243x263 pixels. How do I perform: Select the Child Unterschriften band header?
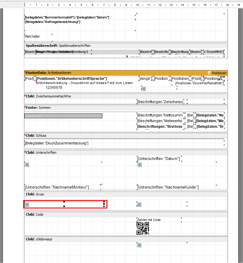(x=126, y=152)
